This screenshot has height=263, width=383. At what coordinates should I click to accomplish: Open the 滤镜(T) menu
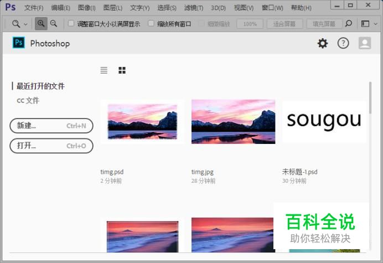tap(194, 8)
